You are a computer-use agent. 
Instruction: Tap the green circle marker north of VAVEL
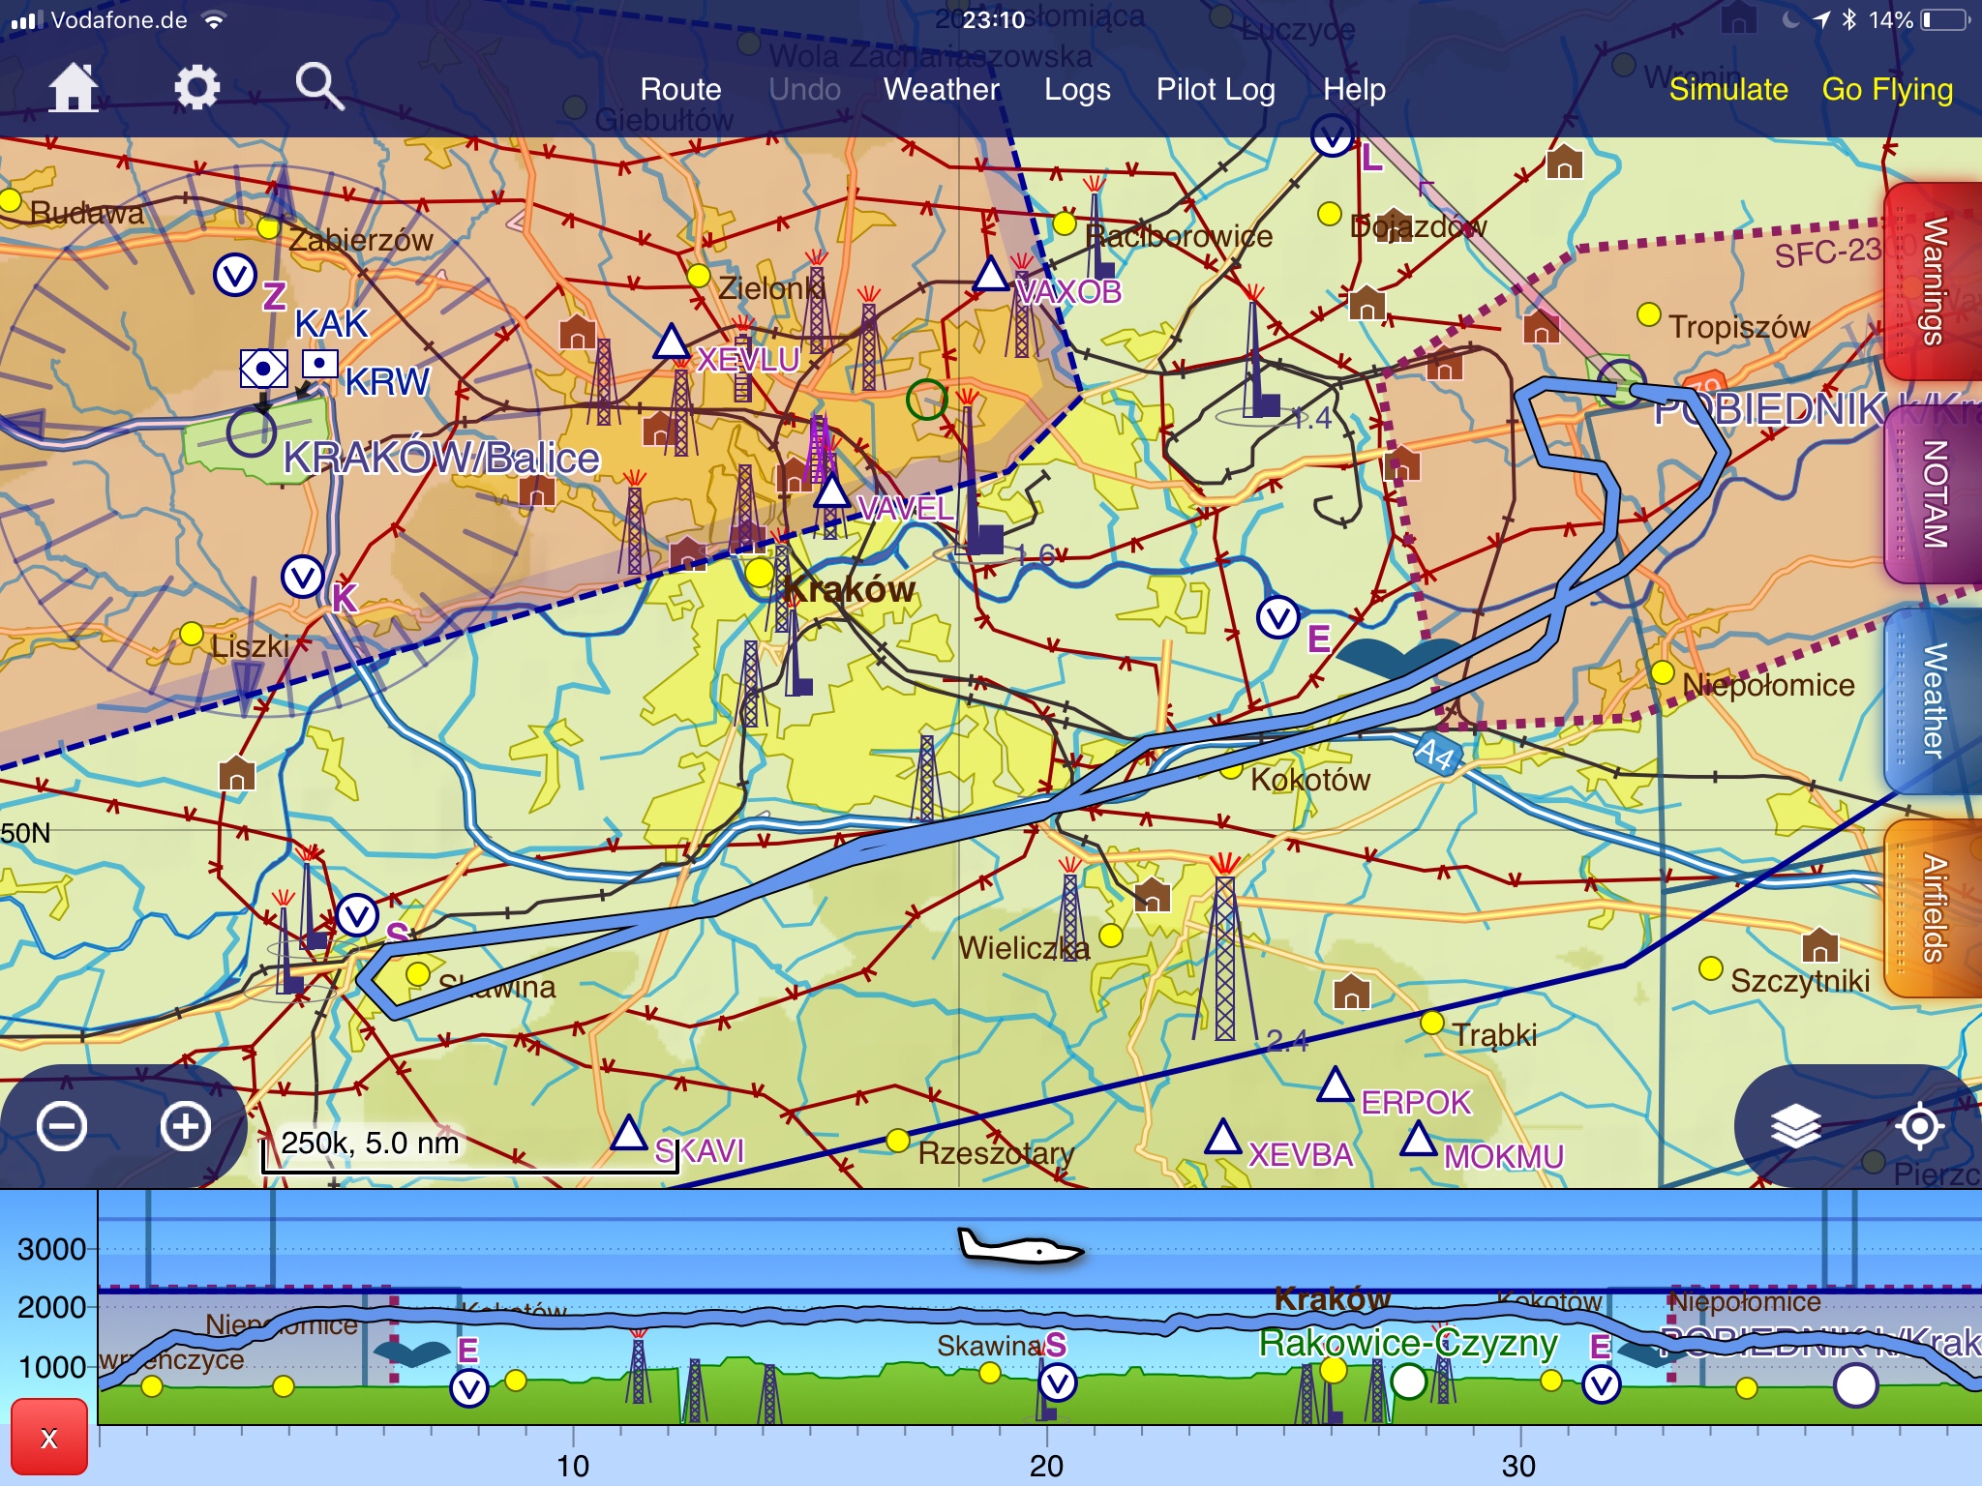coord(926,400)
